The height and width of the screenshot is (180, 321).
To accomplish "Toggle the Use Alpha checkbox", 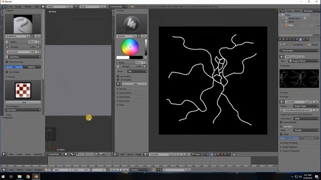I will click(x=281, y=126).
